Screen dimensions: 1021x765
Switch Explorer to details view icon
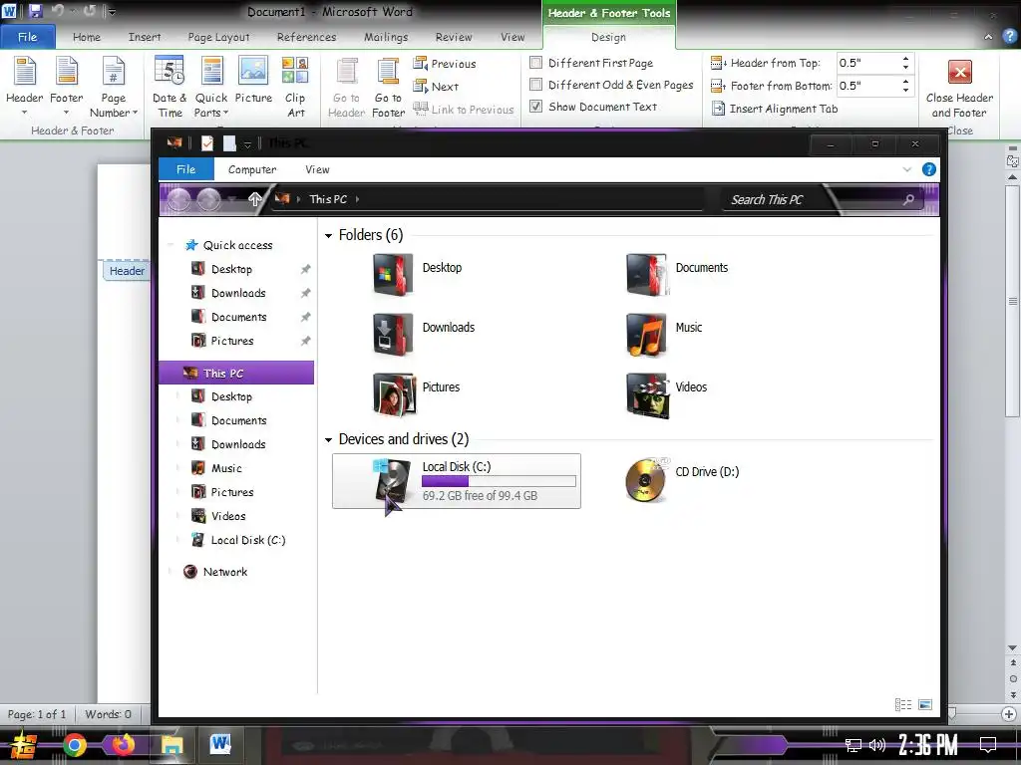click(903, 704)
